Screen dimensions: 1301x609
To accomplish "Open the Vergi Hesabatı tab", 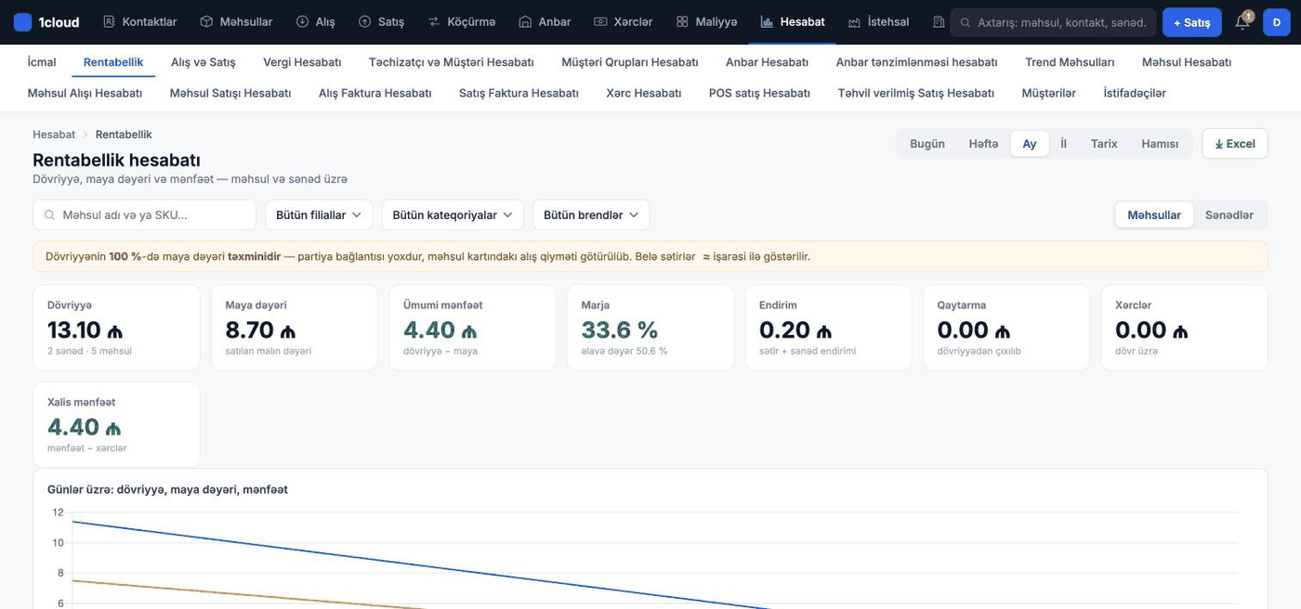I will coord(302,62).
